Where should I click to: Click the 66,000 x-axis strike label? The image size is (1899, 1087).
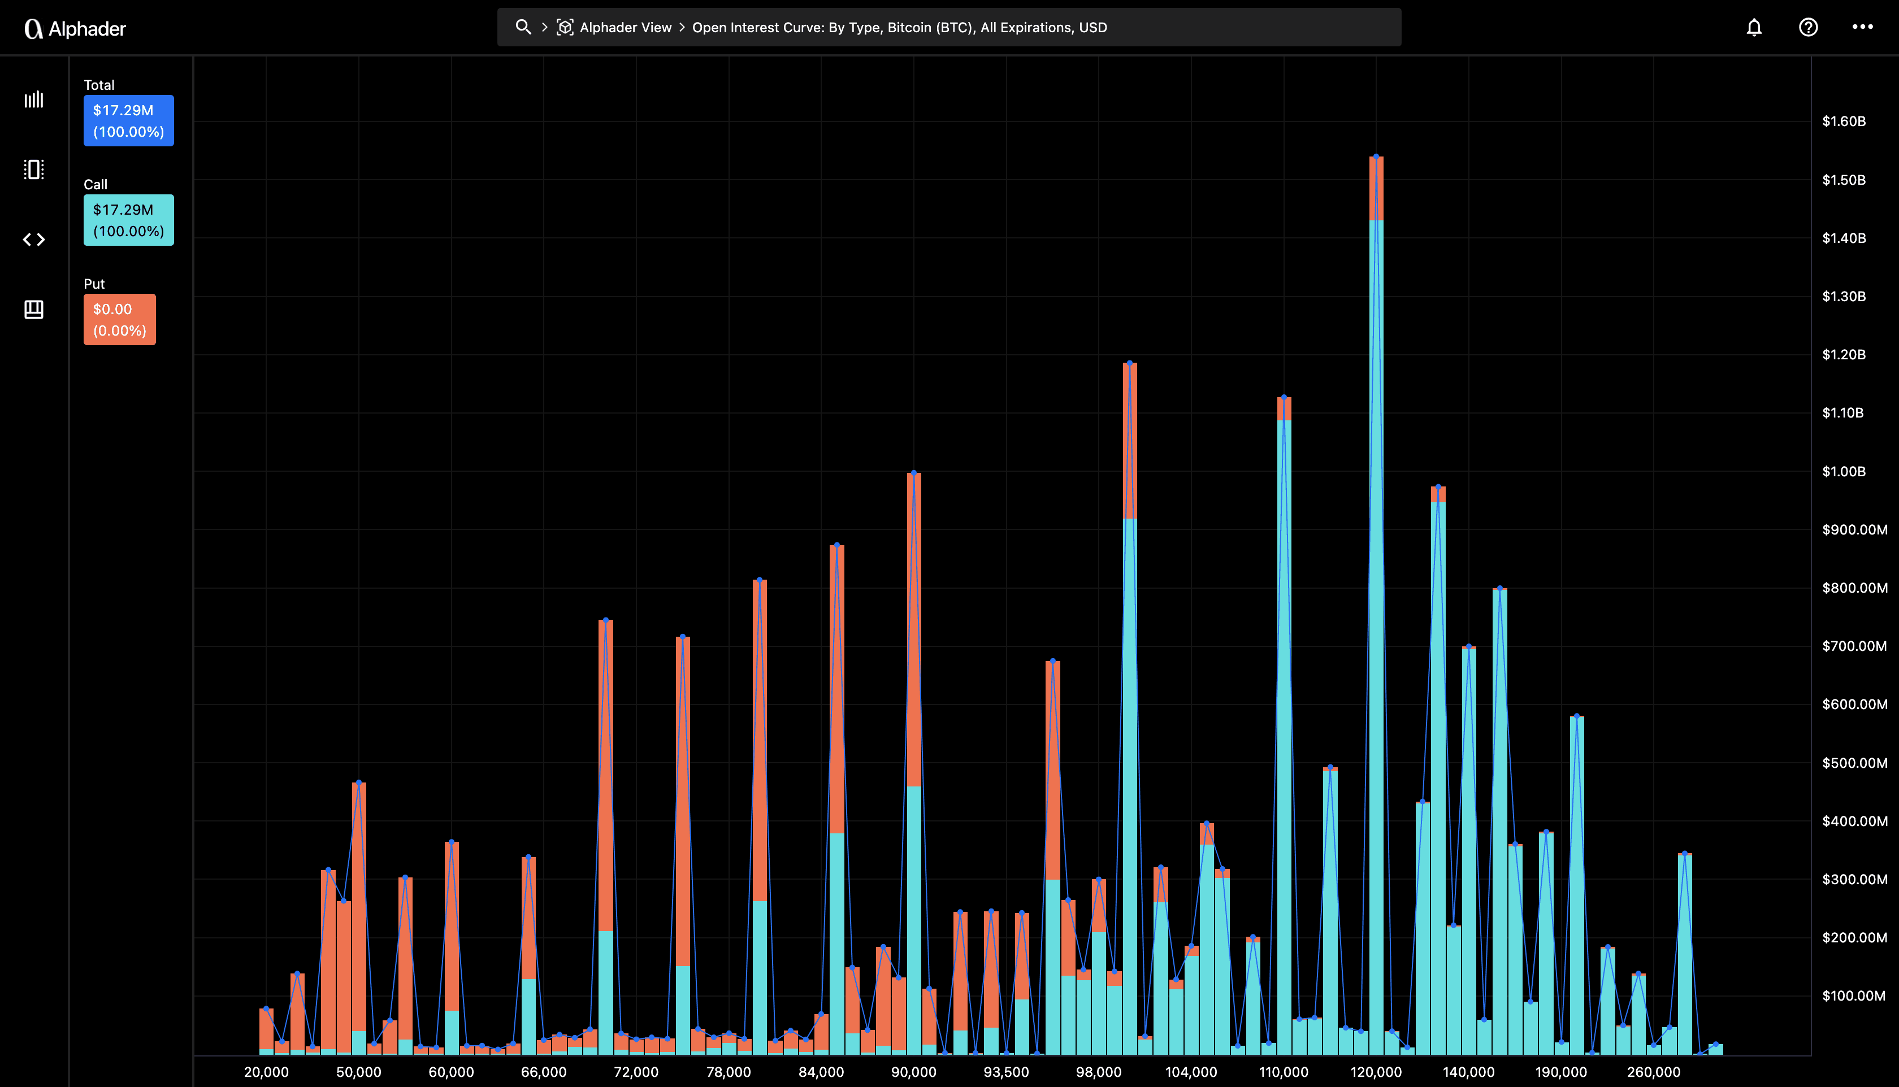tap(544, 1072)
